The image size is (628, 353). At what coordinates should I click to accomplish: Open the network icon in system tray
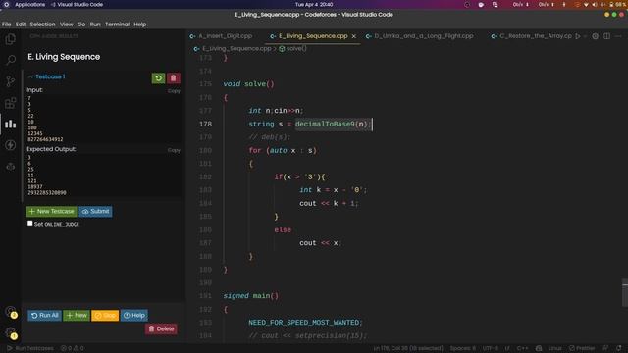click(587, 4)
